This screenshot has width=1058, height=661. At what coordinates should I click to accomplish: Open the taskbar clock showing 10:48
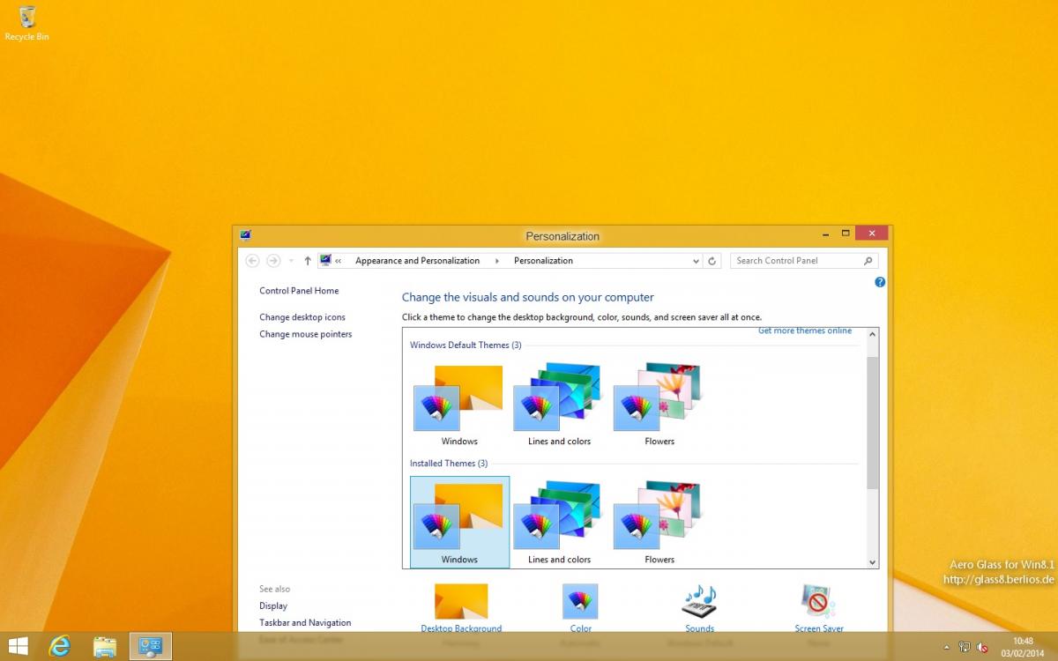(1023, 646)
